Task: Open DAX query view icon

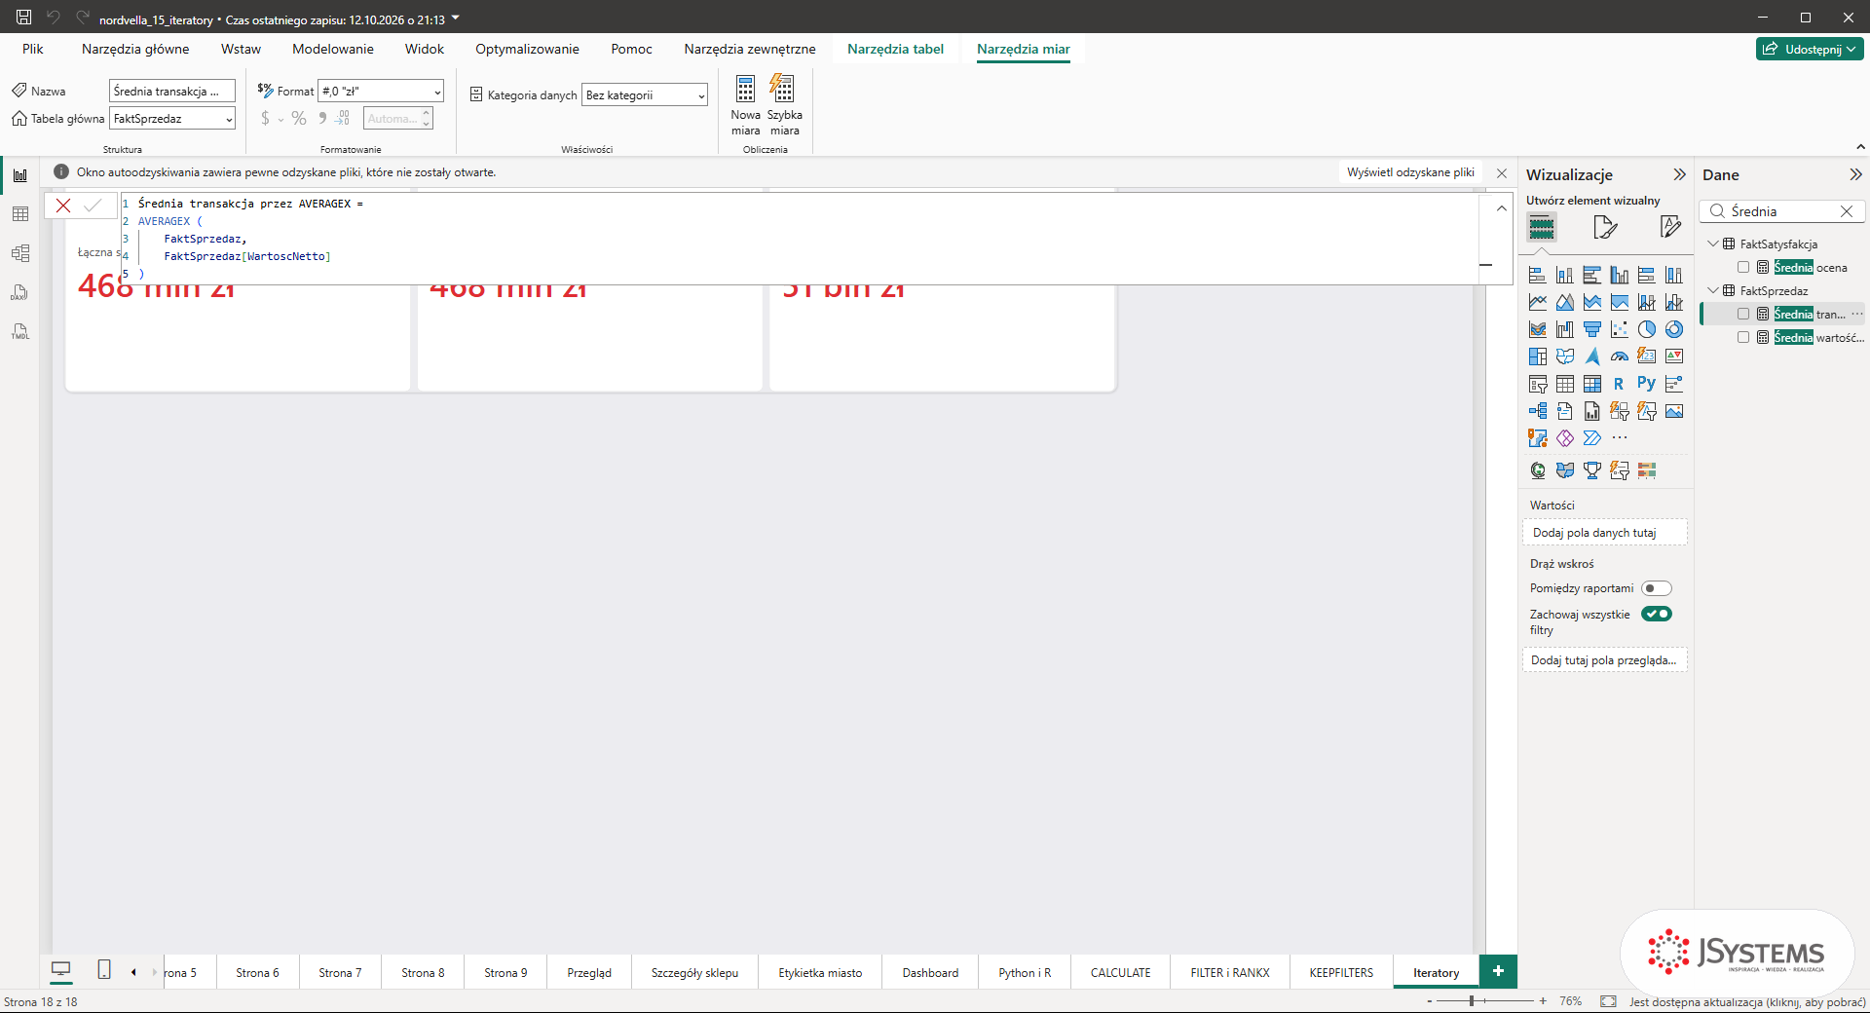Action: 19,292
